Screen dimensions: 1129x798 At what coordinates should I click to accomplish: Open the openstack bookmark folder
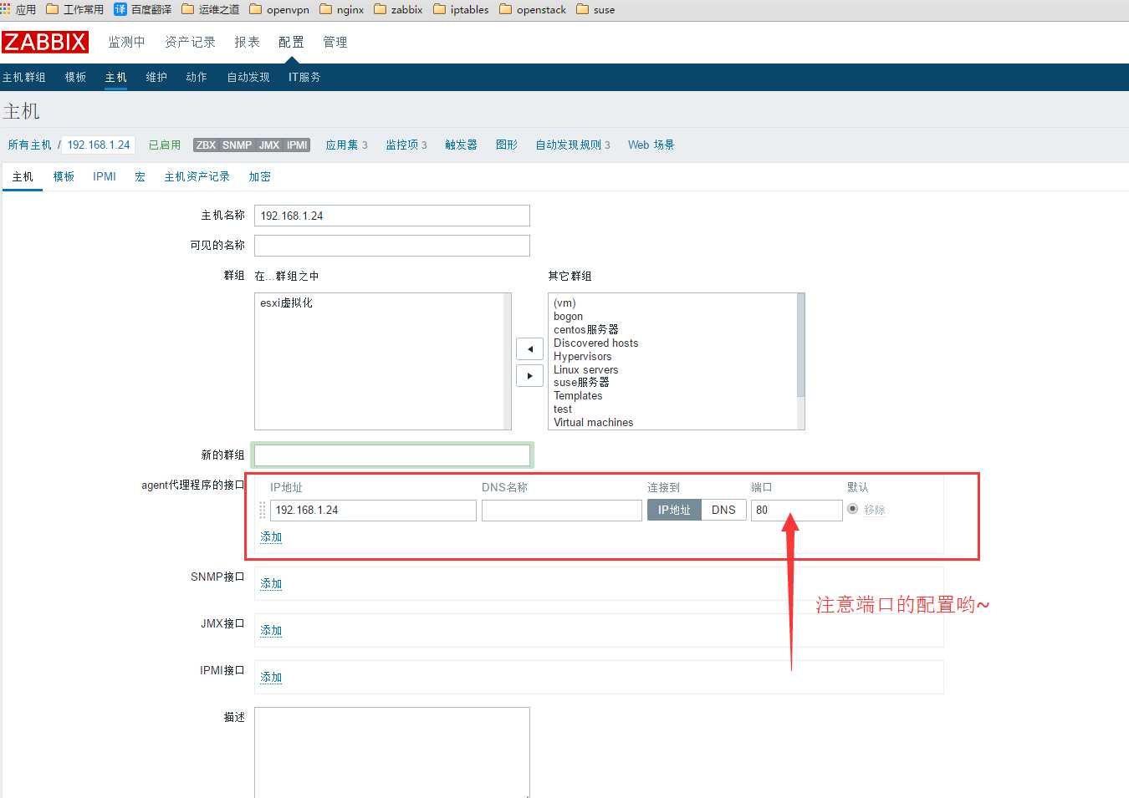(532, 9)
